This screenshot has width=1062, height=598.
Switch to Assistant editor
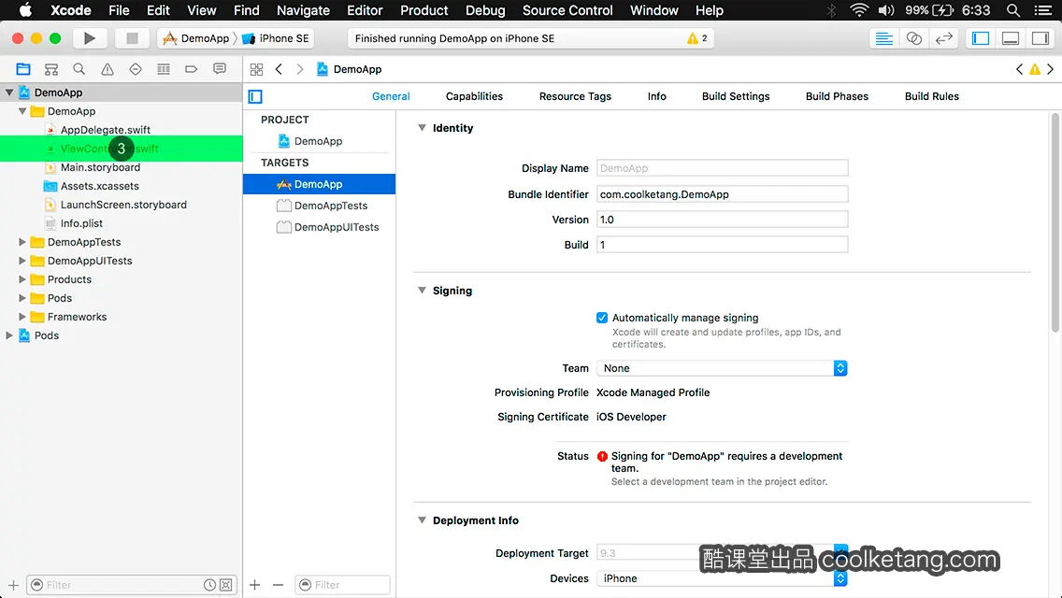[x=913, y=38]
